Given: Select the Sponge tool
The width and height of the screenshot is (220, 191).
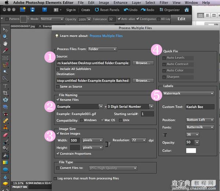Looking at the screenshot, I should click(5, 184).
